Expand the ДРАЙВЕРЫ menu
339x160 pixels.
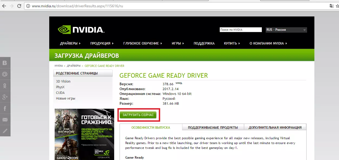70,43
